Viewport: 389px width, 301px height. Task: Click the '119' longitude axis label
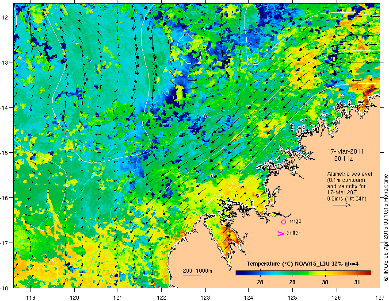(31, 297)
